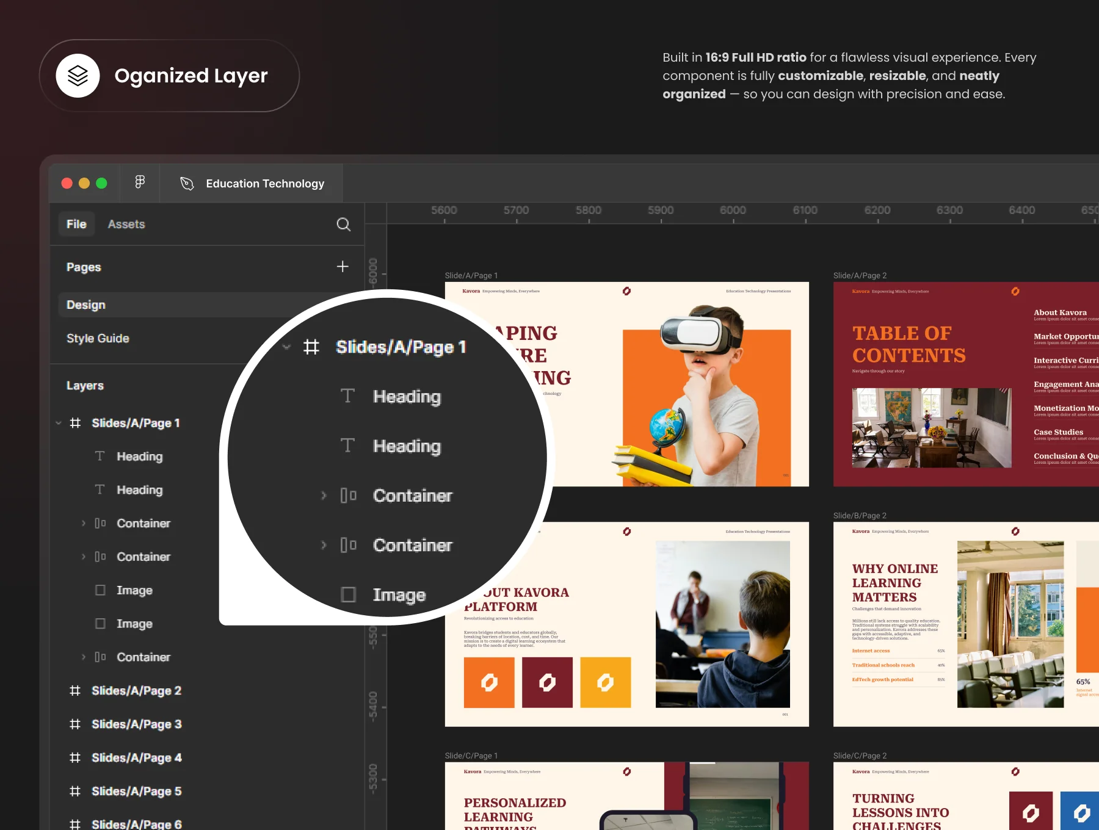Select the Design page
This screenshot has width=1099, height=830.
208,305
